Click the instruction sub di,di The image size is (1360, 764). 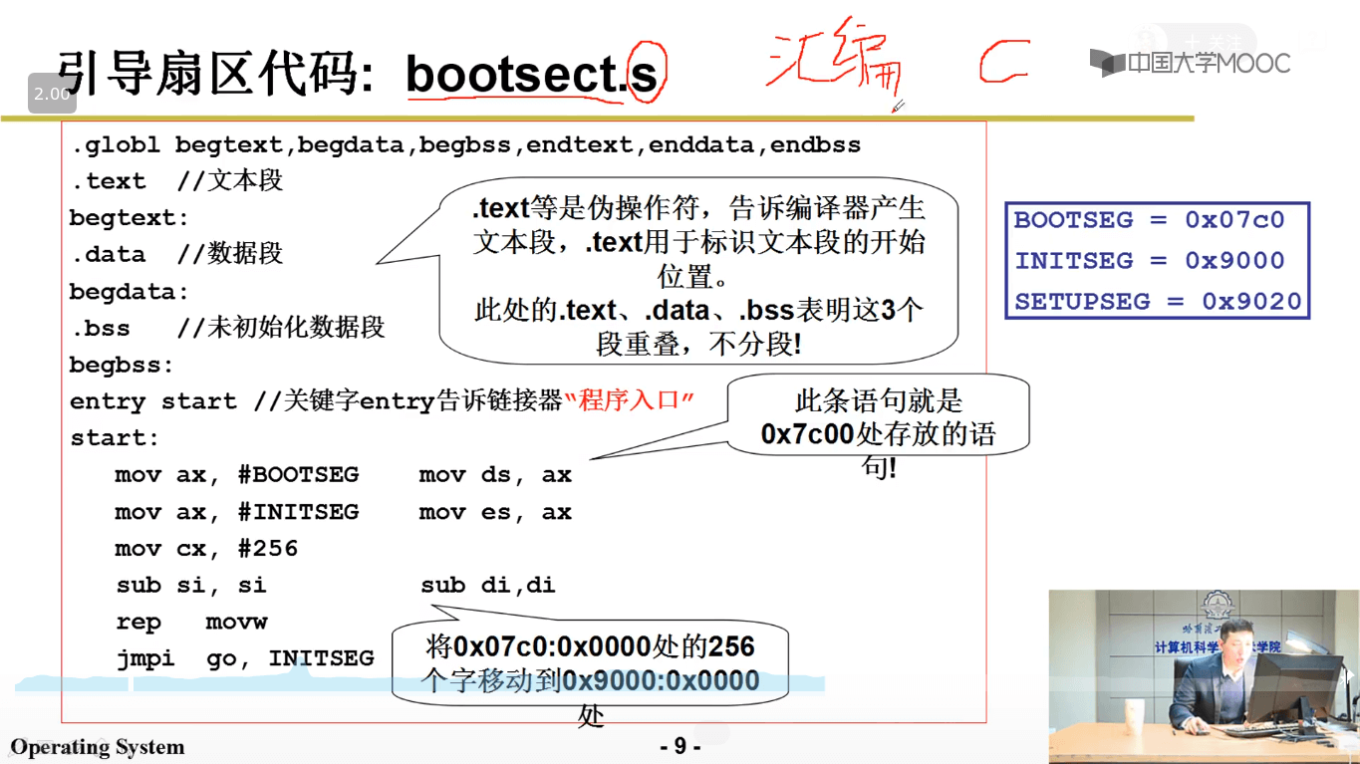pyautogui.click(x=488, y=586)
